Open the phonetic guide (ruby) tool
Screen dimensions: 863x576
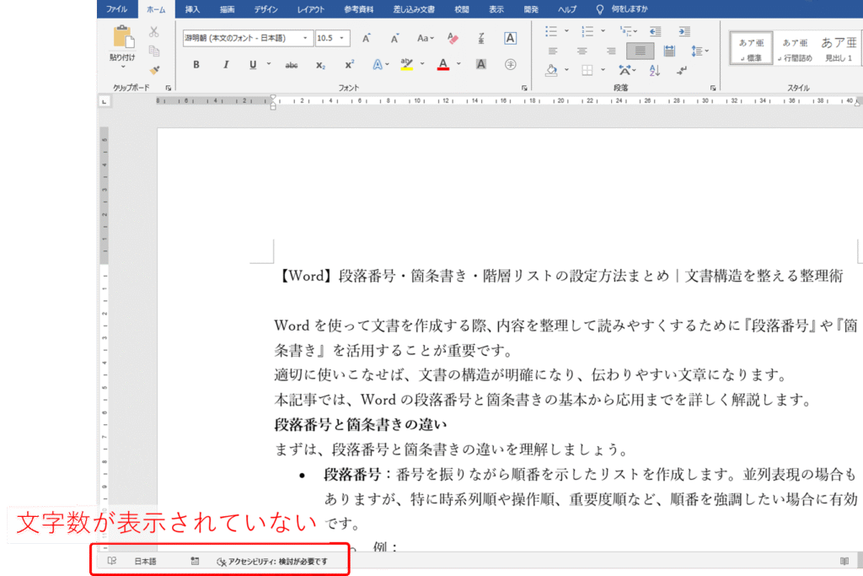(x=481, y=38)
